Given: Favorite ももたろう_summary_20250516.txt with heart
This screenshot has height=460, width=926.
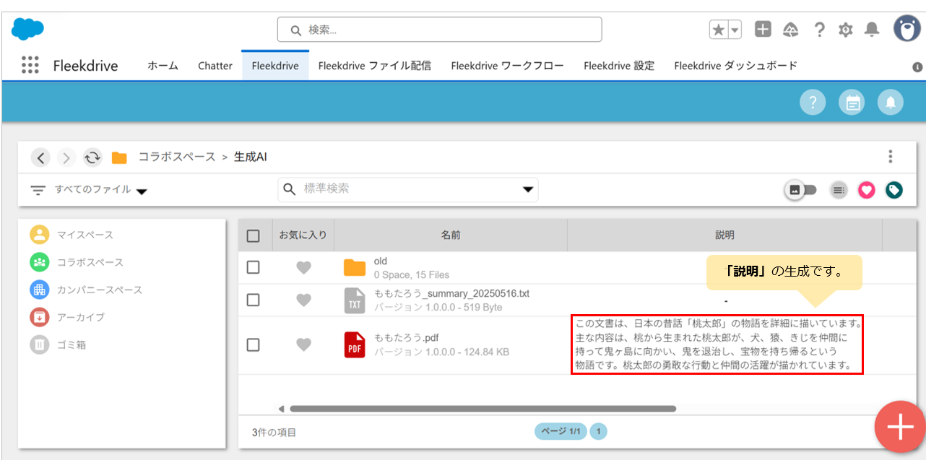Looking at the screenshot, I should [304, 300].
